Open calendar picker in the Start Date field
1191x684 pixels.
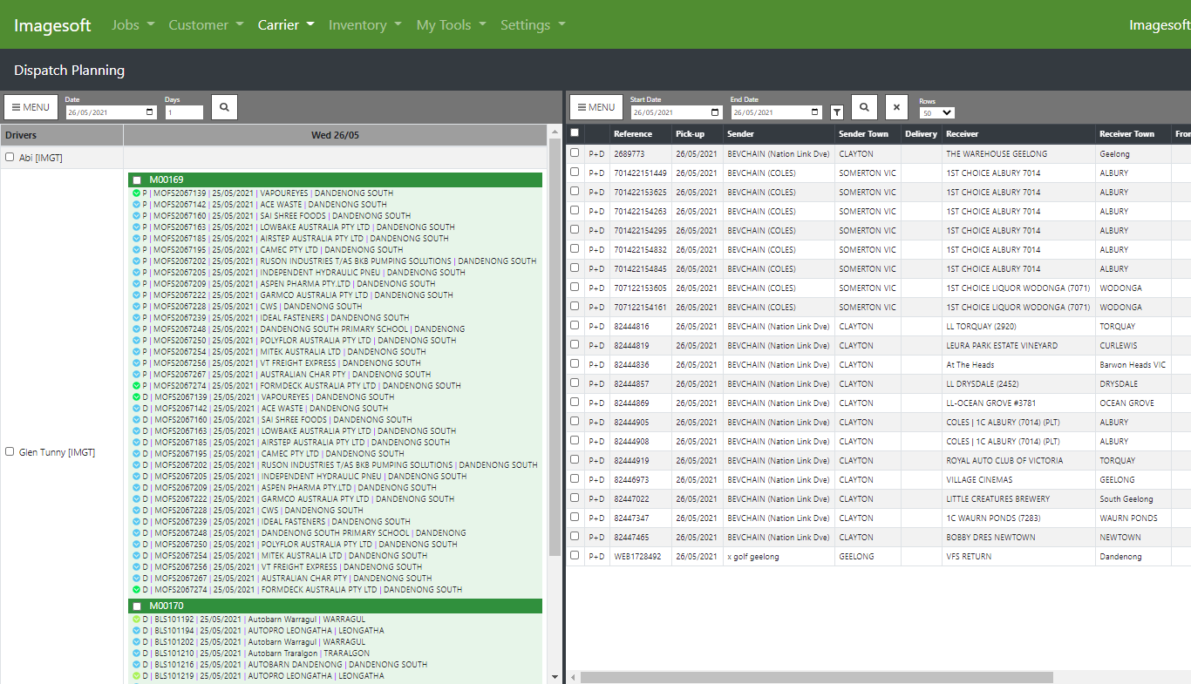click(x=716, y=112)
